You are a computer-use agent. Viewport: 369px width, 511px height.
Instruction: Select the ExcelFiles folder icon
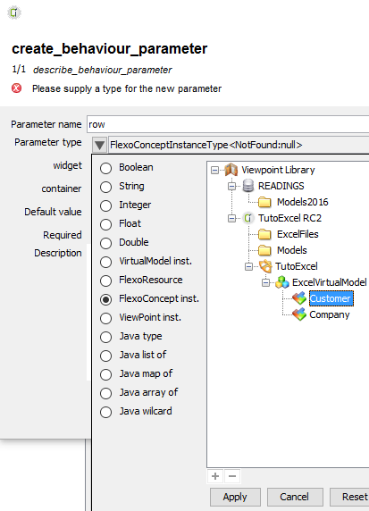point(264,234)
